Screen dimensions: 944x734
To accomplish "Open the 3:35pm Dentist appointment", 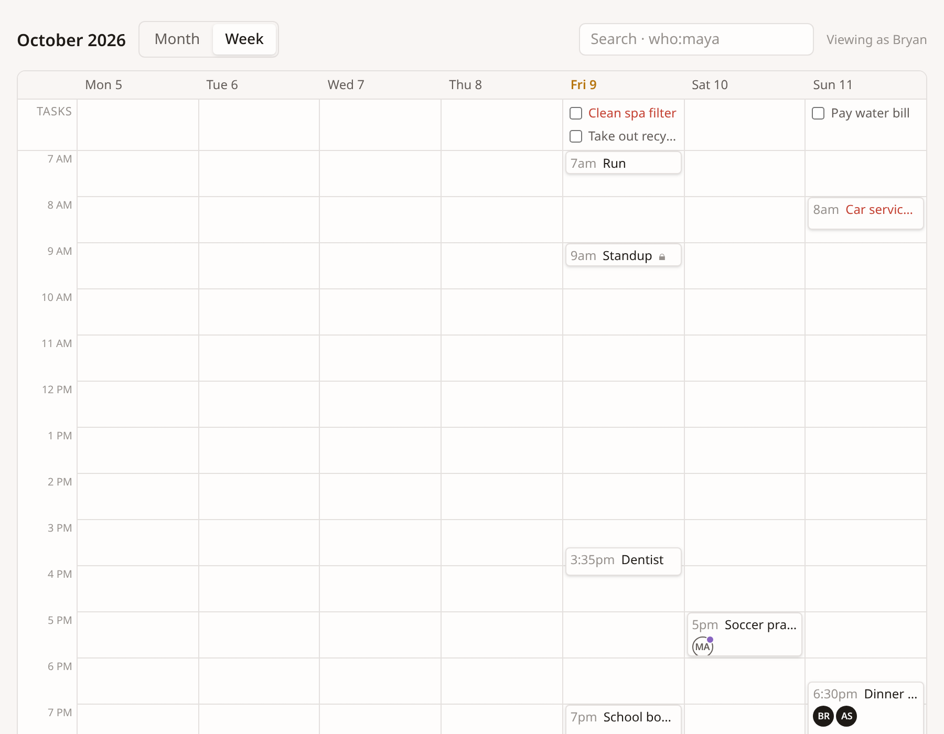I will tap(624, 561).
